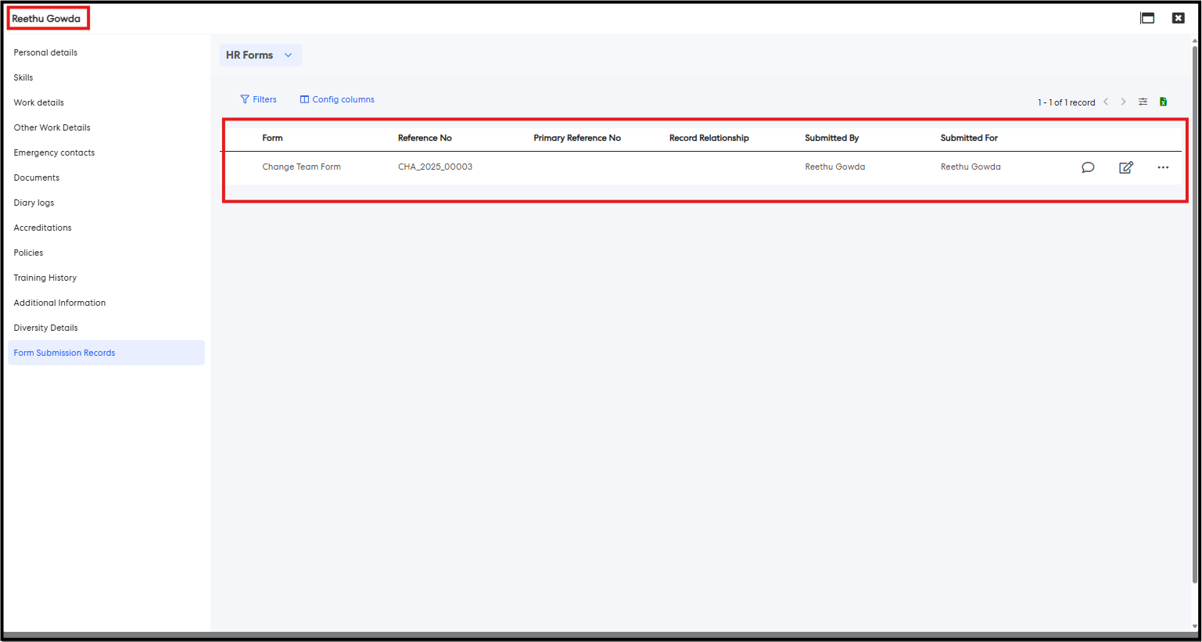
Task: Go to next page of records
Action: click(1123, 102)
